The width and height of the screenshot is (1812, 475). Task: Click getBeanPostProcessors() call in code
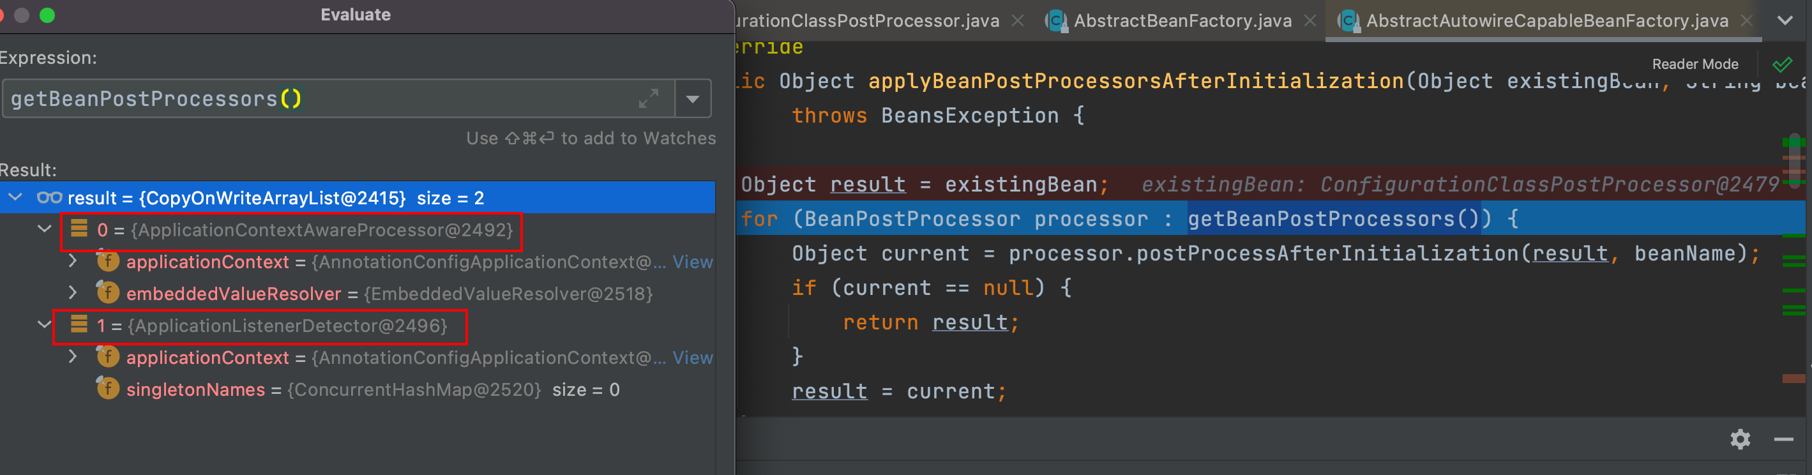1333,219
